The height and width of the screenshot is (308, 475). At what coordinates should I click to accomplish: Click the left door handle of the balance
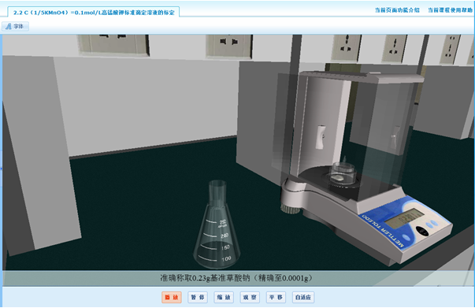click(x=321, y=137)
